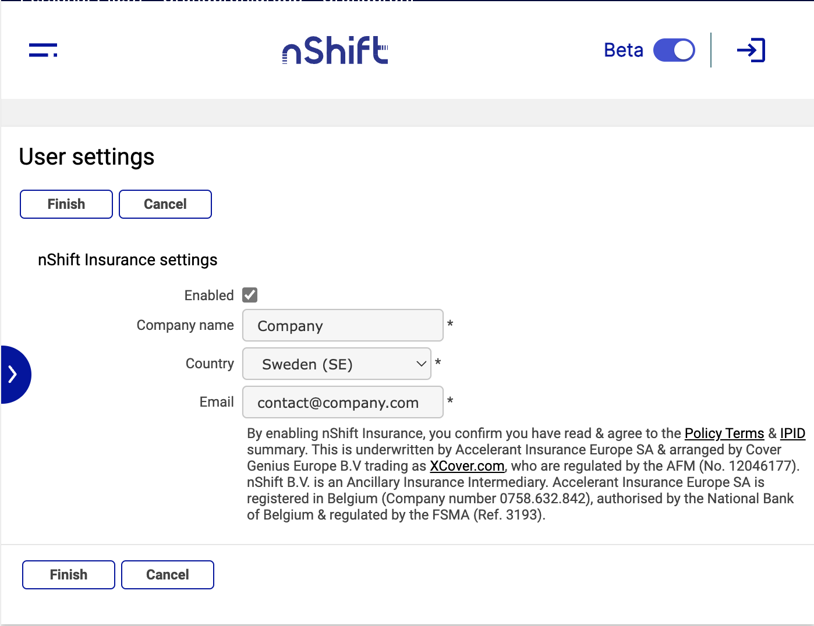Image resolution: width=814 pixels, height=626 pixels.
Task: Uncheck the Enabled checkbox
Action: click(250, 295)
